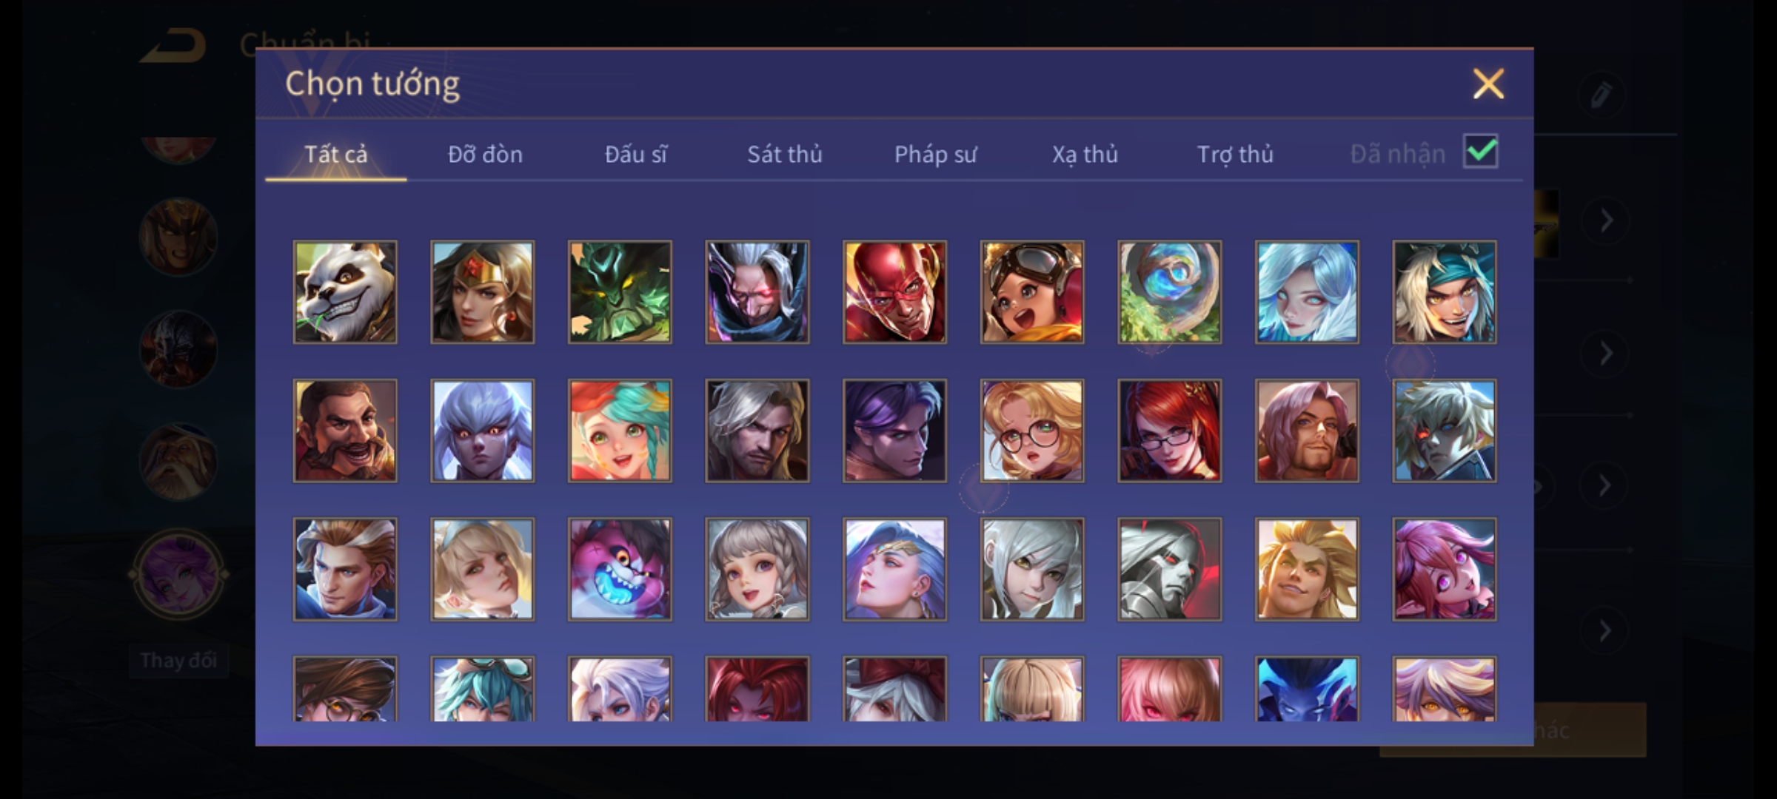The image size is (1777, 799).
Task: Show the Pháp sư hero category
Action: [936, 154]
